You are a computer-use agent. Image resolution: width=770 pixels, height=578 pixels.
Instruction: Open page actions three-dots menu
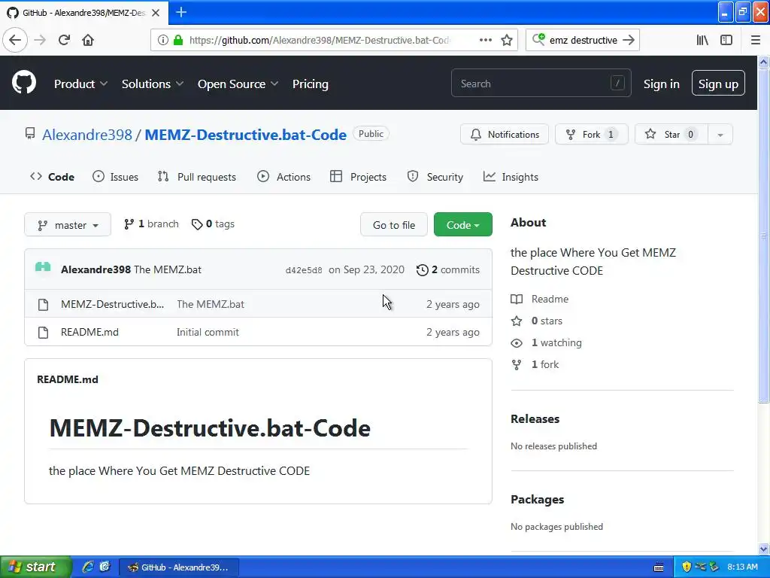click(486, 40)
